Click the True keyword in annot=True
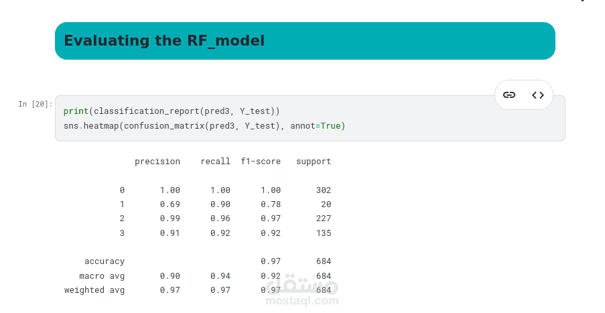605x313 pixels. pyautogui.click(x=331, y=125)
